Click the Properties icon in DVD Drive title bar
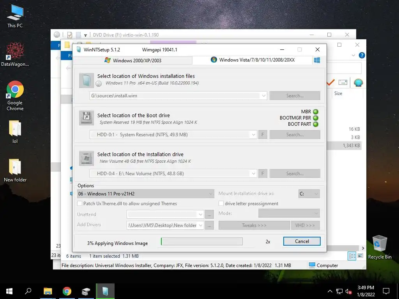The image size is (399, 299). (x=70, y=35)
